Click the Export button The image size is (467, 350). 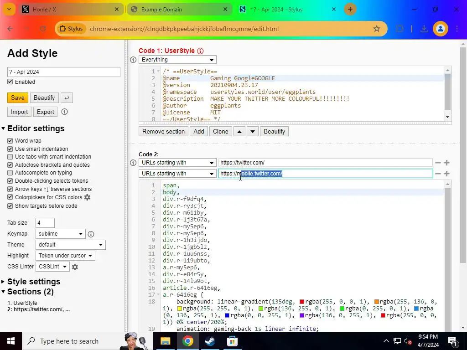coord(45,112)
